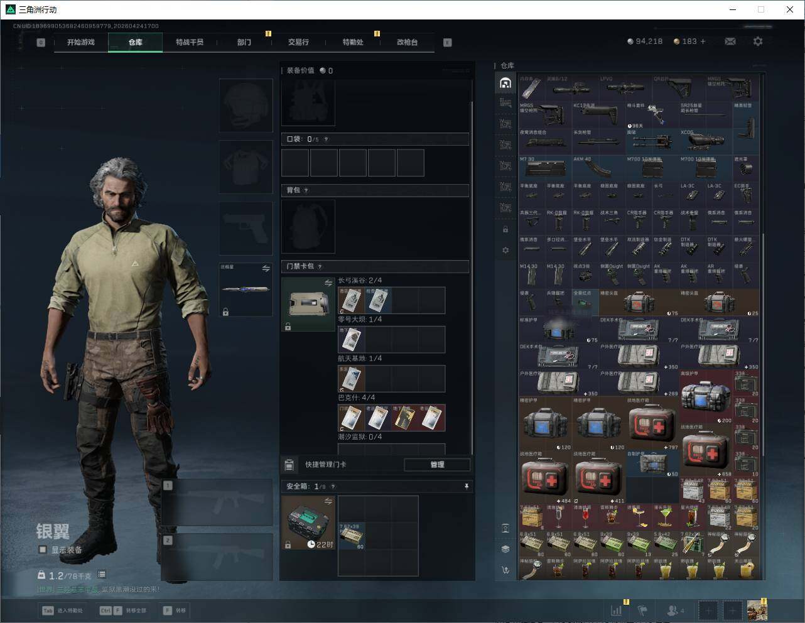
Task: Open the 部门 tab
Action: [x=244, y=42]
